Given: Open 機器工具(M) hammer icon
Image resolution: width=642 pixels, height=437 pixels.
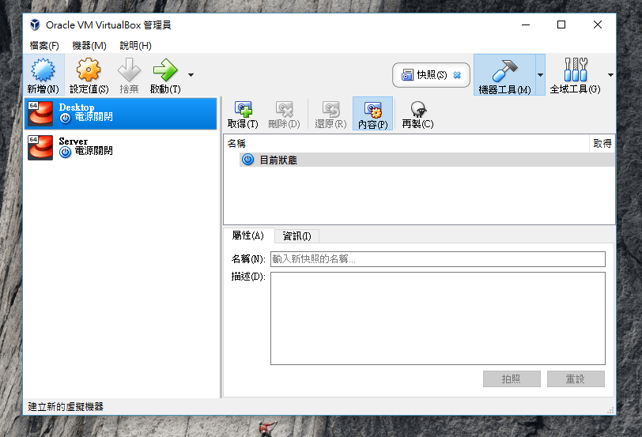Looking at the screenshot, I should [505, 70].
